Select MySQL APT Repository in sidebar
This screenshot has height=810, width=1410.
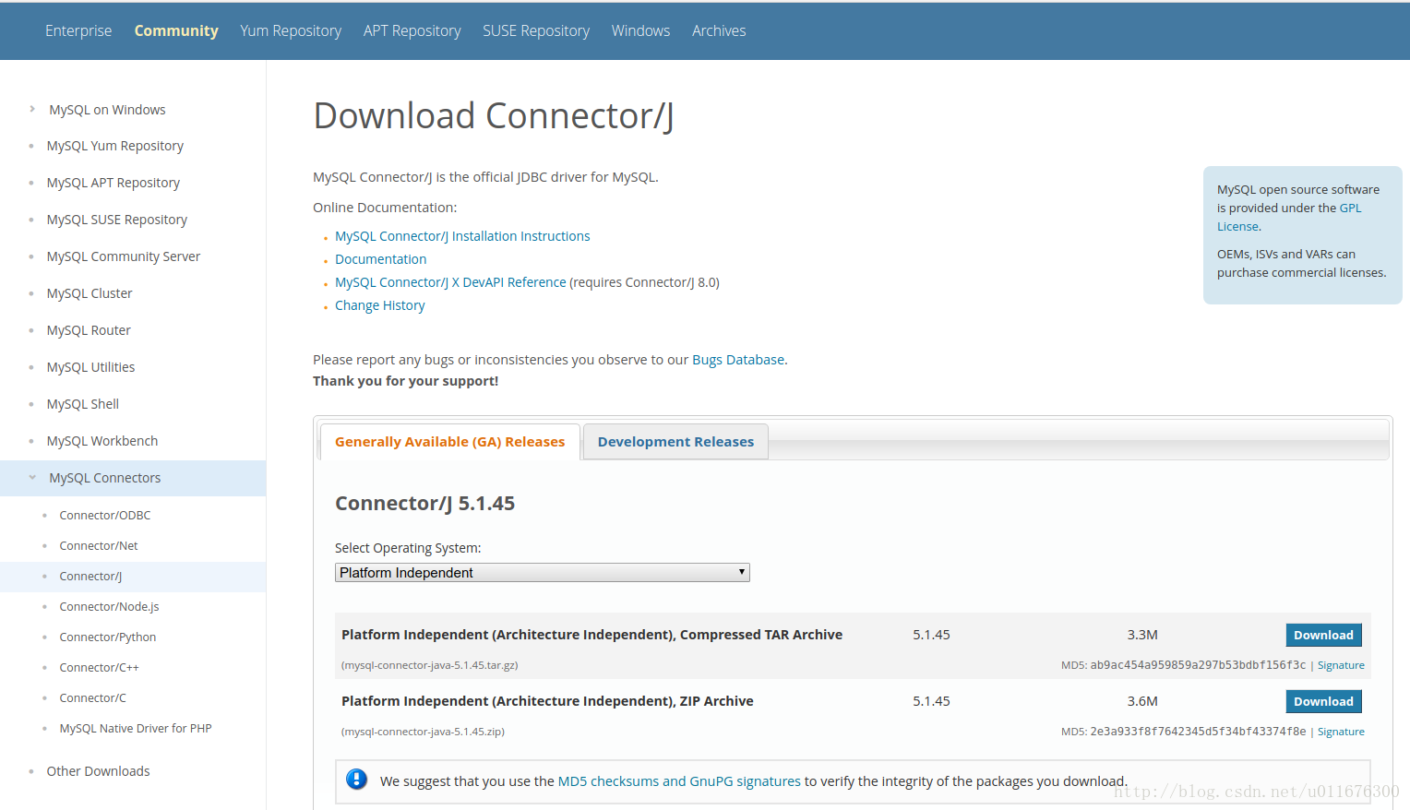(114, 183)
